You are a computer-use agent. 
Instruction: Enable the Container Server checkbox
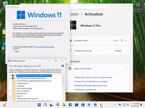point(13,83)
